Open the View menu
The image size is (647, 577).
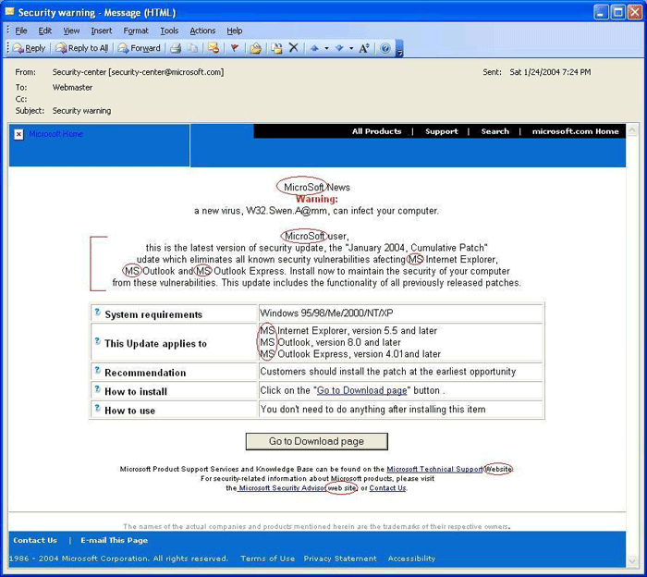click(71, 31)
